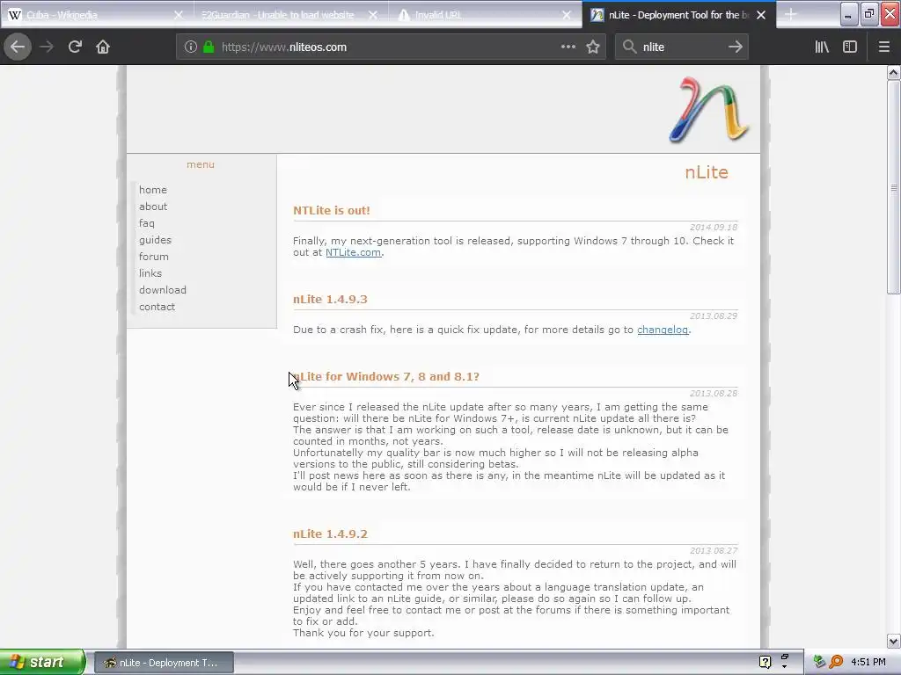
Task: Close the Cuba - Wikipedia tab
Action: tap(178, 15)
